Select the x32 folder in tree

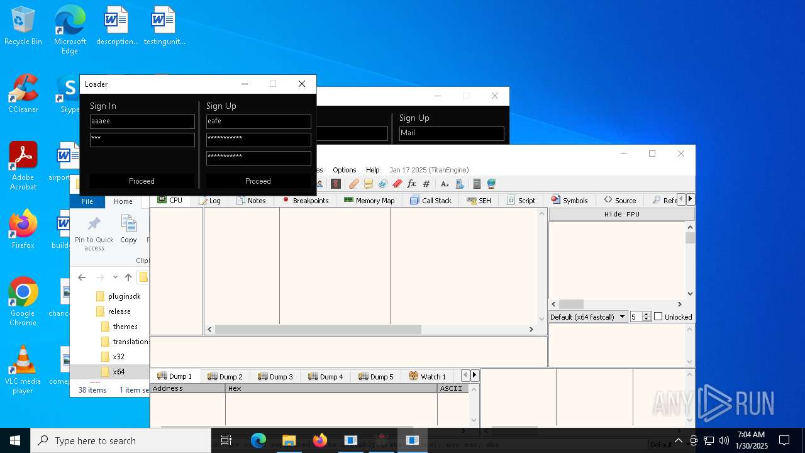click(x=113, y=357)
